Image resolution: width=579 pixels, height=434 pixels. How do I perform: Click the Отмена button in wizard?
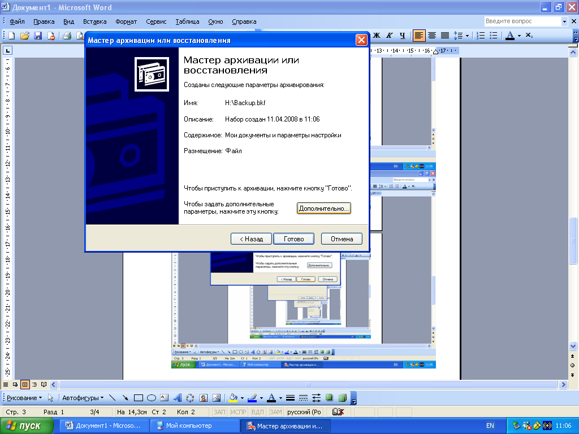click(x=342, y=239)
